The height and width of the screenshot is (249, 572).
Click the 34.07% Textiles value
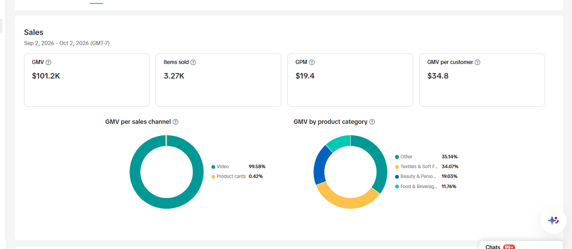coord(450,166)
